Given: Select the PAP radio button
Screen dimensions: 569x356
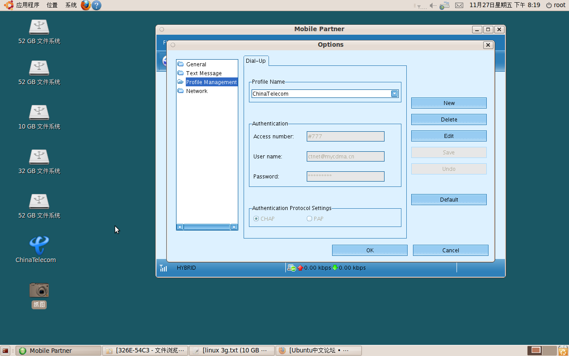Looking at the screenshot, I should (309, 219).
